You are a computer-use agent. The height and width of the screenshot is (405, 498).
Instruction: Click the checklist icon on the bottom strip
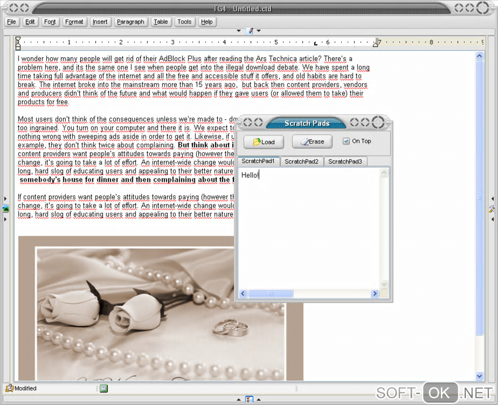point(249,399)
